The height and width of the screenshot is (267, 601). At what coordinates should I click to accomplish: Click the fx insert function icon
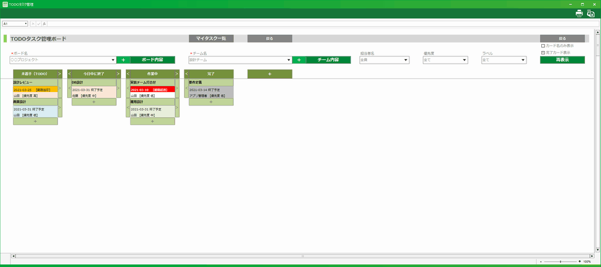click(45, 24)
